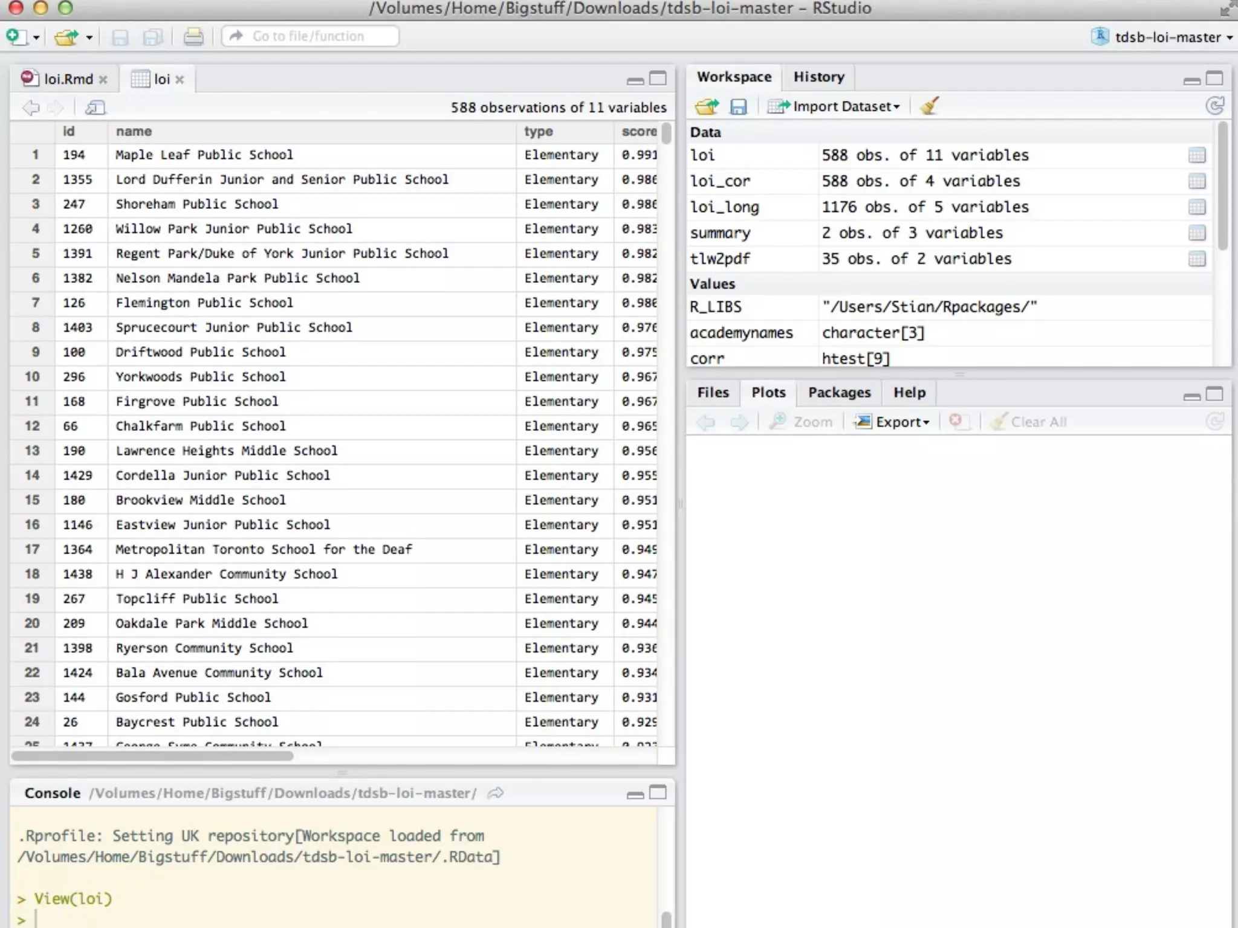This screenshot has width=1238, height=928.
Task: Click the clear workspace broom icon
Action: [929, 106]
